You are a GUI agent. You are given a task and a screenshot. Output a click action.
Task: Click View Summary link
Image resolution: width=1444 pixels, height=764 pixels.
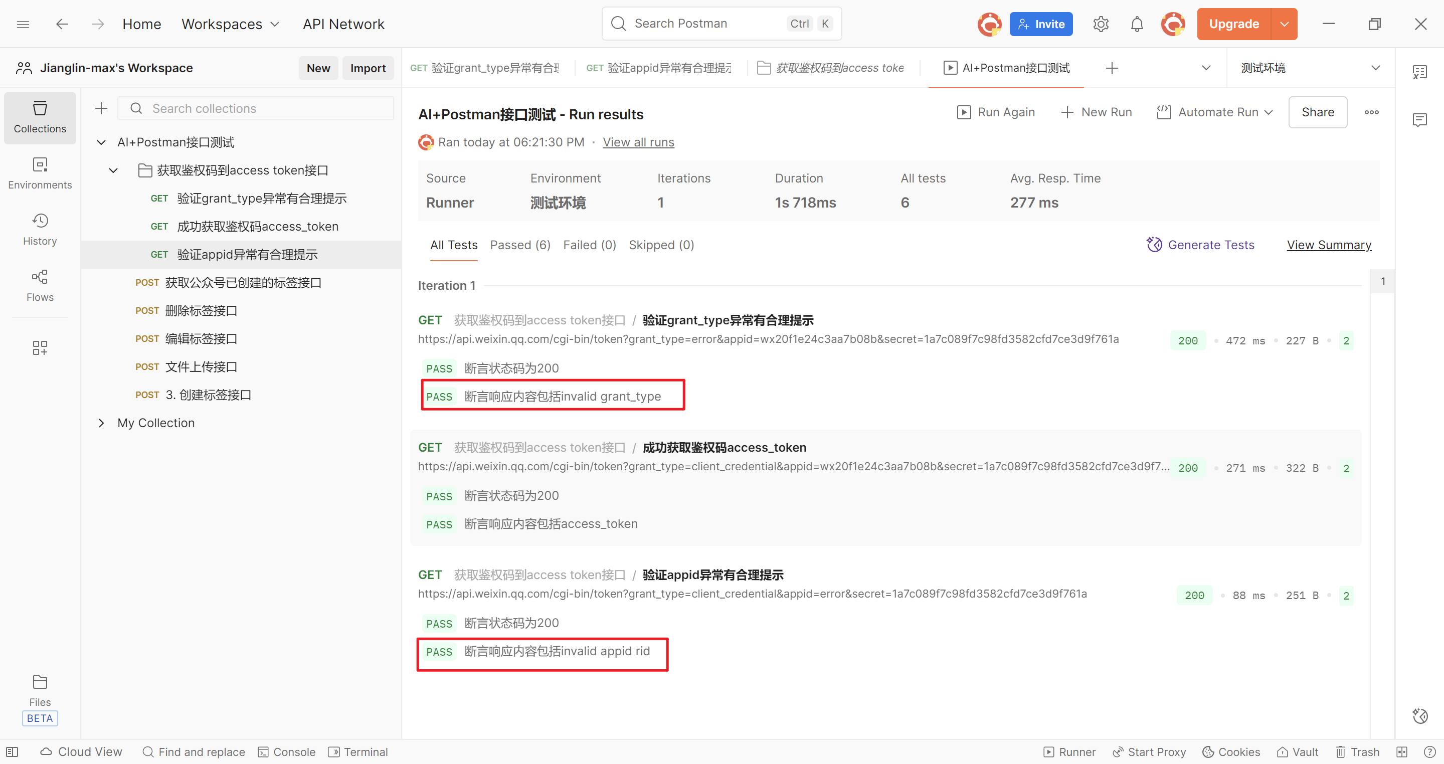pos(1329,245)
